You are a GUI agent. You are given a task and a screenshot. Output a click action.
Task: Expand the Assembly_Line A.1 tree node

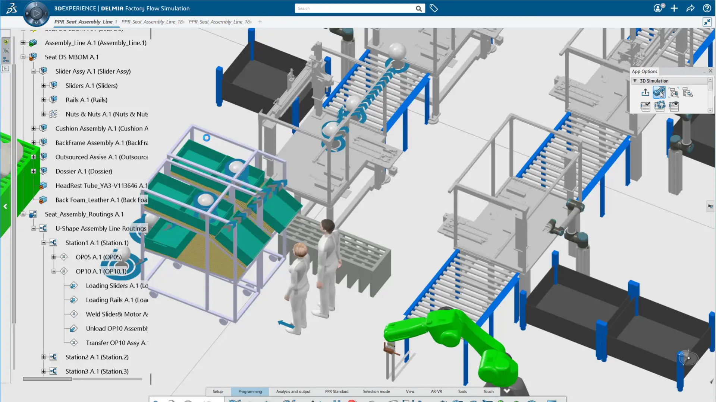coord(23,43)
